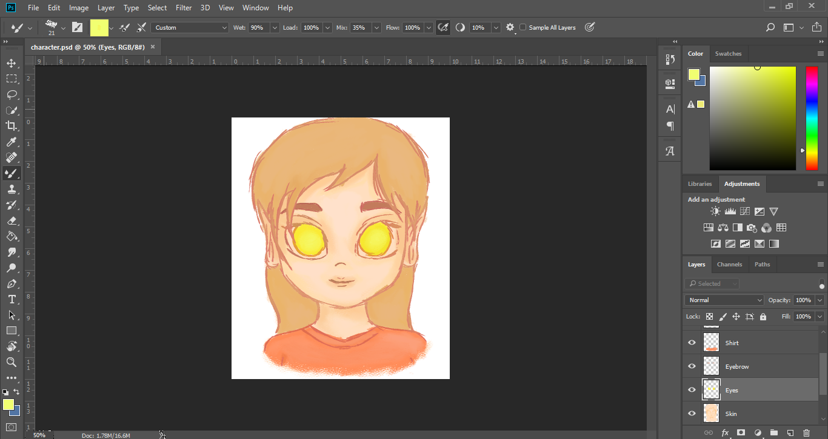Toggle clean brush after each stroke

[x=141, y=27]
